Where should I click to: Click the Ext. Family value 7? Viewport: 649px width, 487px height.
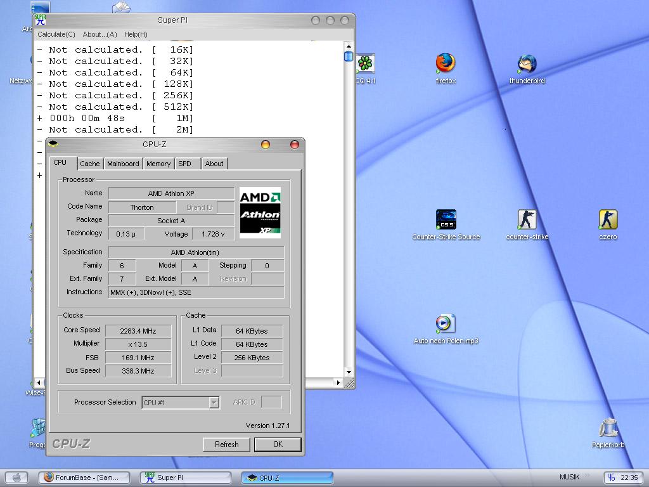point(122,279)
